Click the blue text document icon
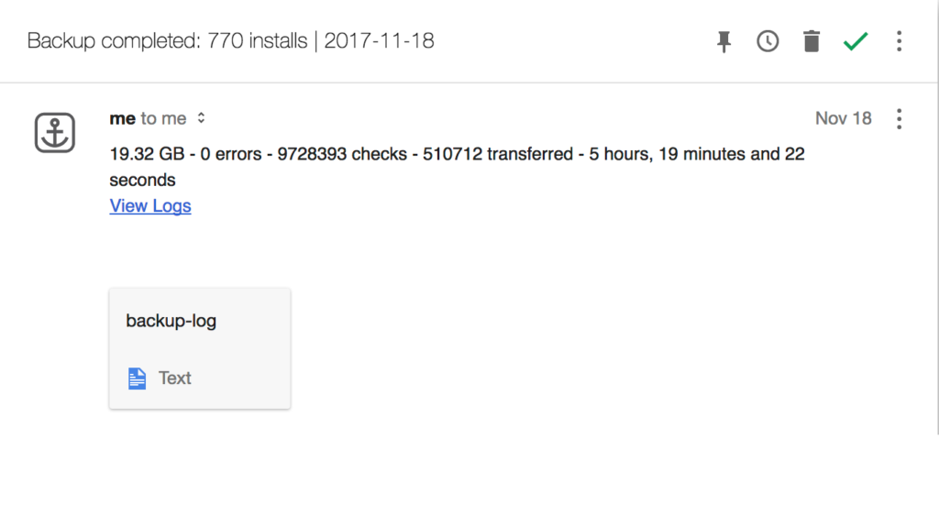This screenshot has width=939, height=527. pyautogui.click(x=137, y=378)
